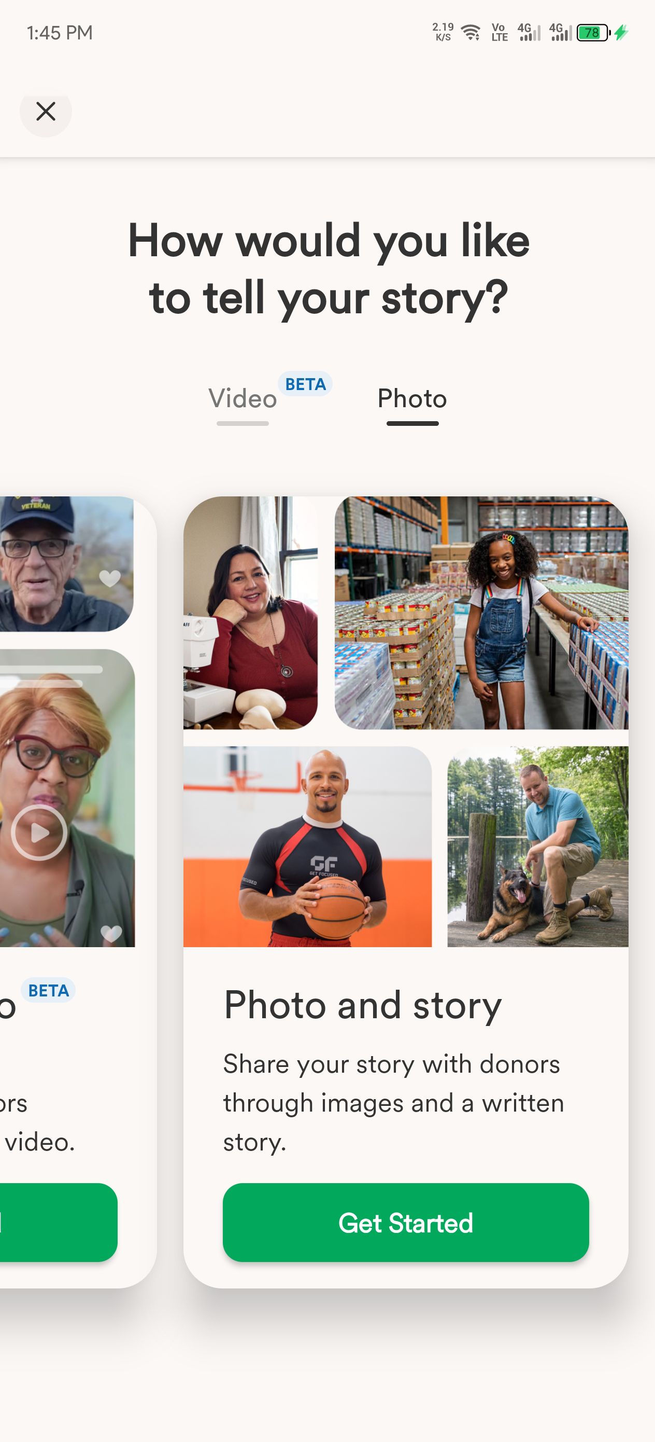Close the story type screen

tap(46, 112)
